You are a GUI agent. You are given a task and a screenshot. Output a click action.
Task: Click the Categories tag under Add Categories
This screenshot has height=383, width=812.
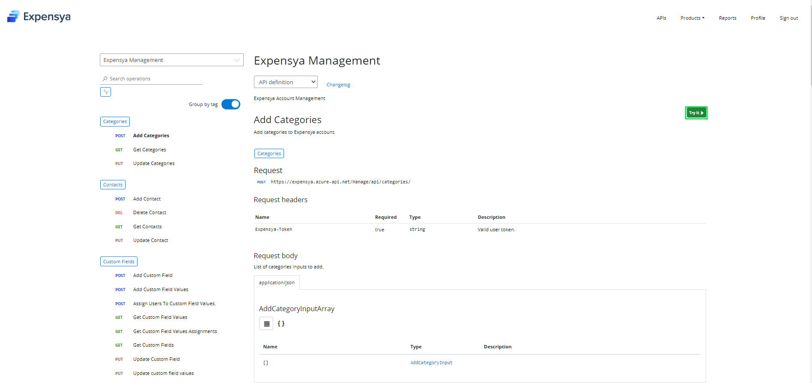point(269,153)
